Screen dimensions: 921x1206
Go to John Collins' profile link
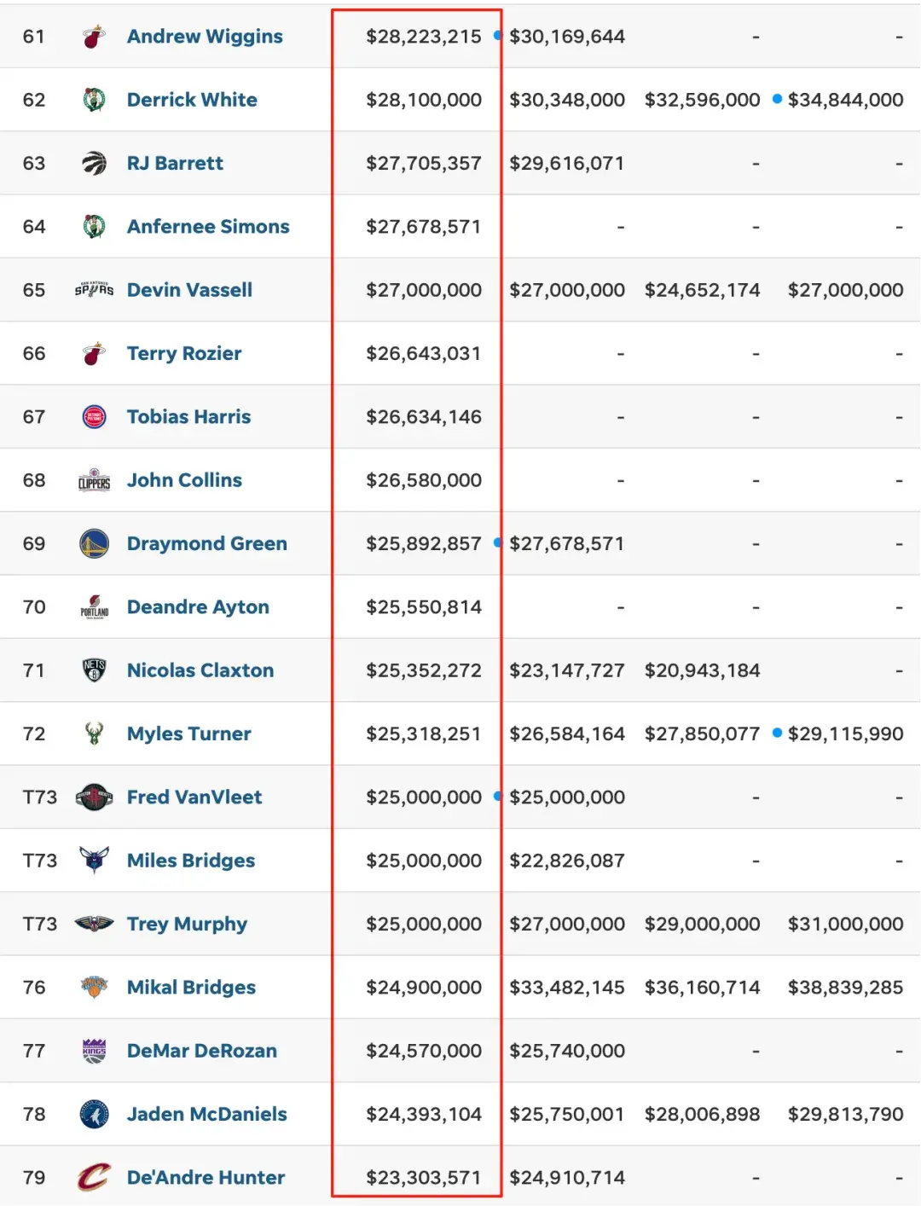[x=184, y=480]
